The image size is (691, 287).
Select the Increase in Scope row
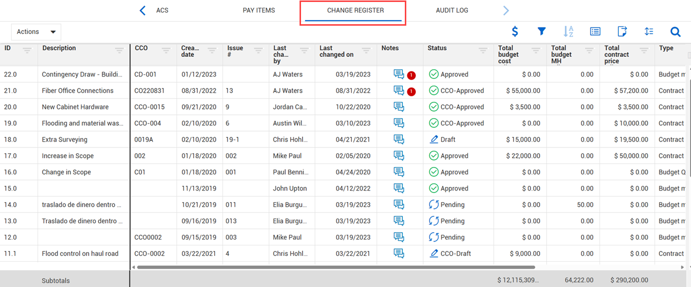pos(68,156)
